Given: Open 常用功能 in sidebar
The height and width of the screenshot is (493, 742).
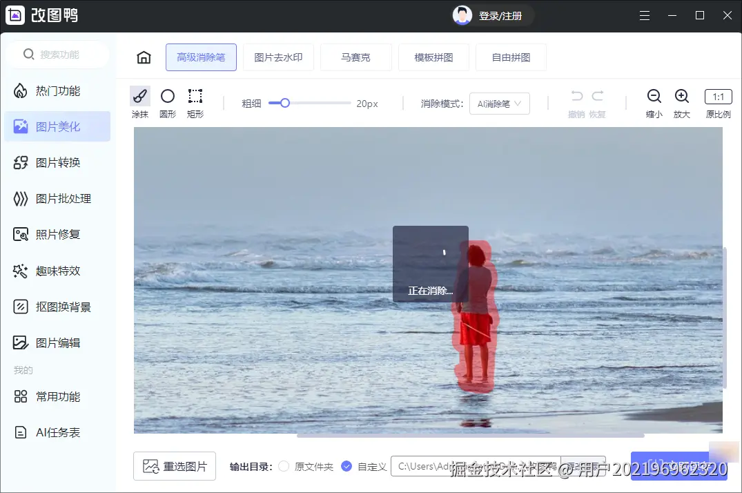Looking at the screenshot, I should click(57, 396).
